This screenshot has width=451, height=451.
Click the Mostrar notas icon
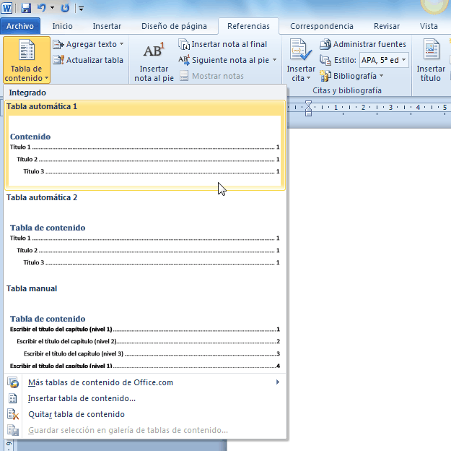tap(184, 76)
